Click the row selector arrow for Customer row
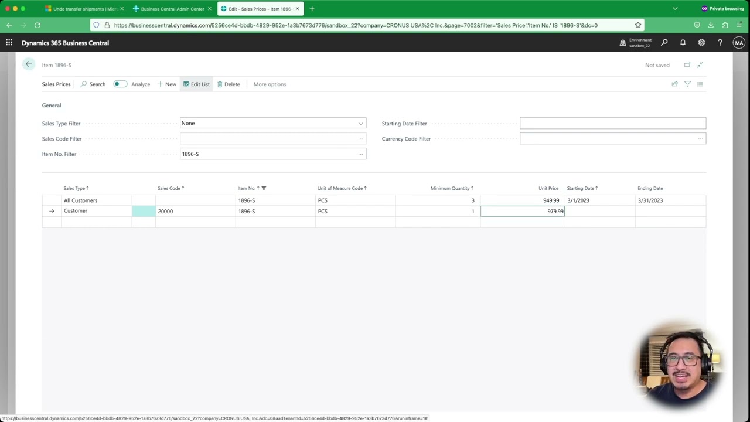Image resolution: width=750 pixels, height=422 pixels. pyautogui.click(x=52, y=211)
